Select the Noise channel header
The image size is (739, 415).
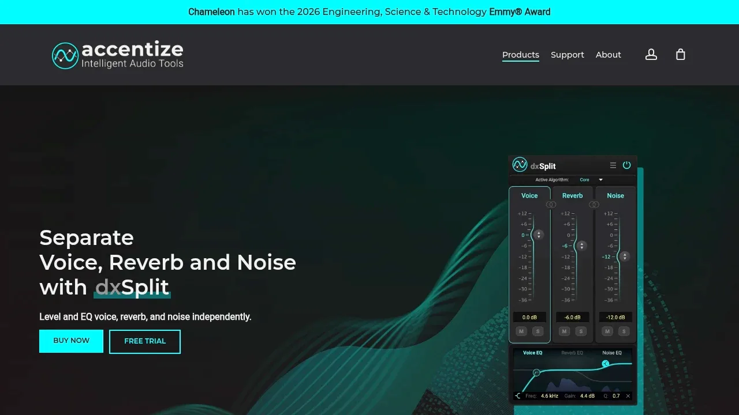615,195
